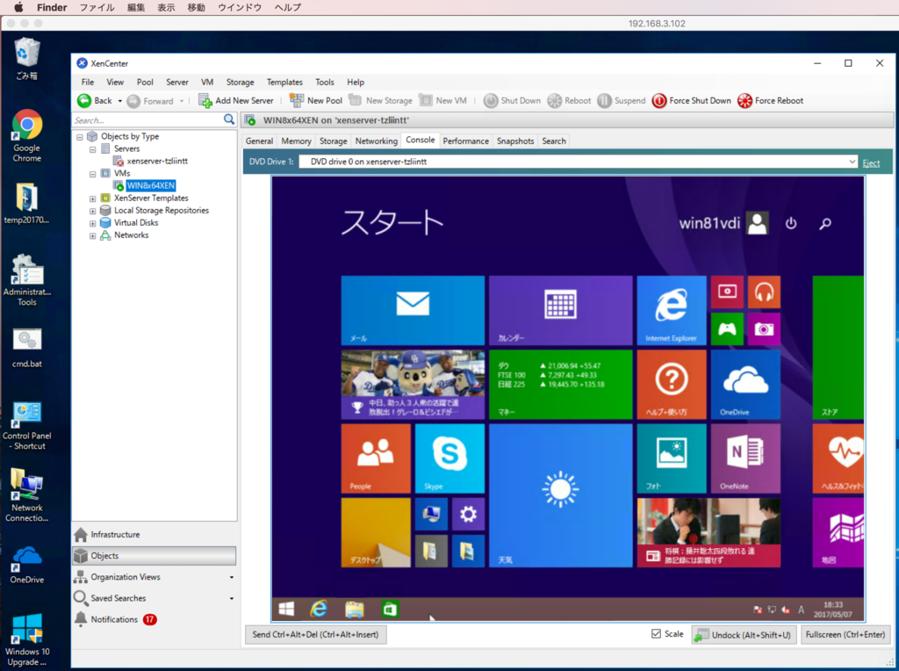Expand the XenServer Templates node
The width and height of the screenshot is (899, 671).
coord(92,198)
